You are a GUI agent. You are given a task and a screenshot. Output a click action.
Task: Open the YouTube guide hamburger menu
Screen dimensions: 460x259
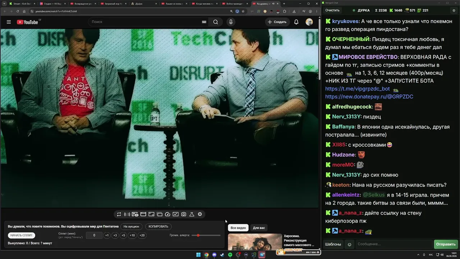coord(9,22)
